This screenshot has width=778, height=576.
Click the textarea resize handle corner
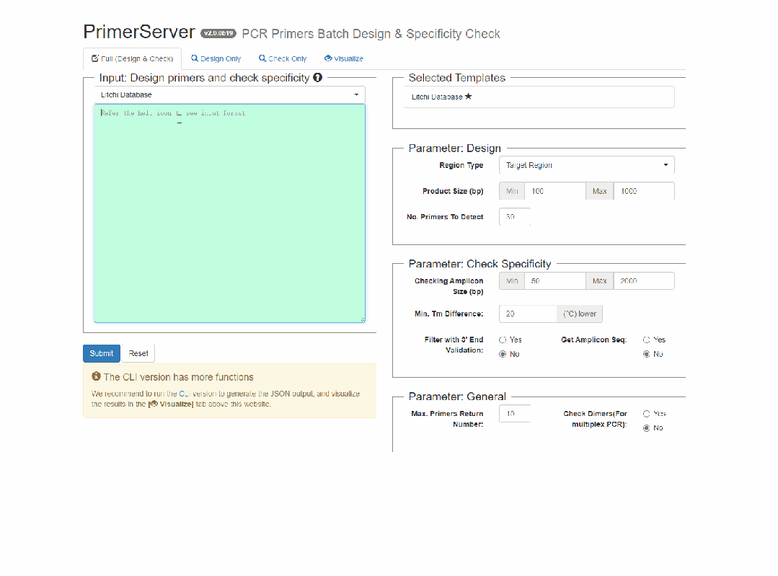click(x=363, y=320)
